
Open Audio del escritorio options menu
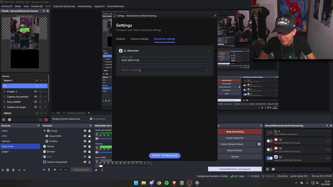[97, 134]
